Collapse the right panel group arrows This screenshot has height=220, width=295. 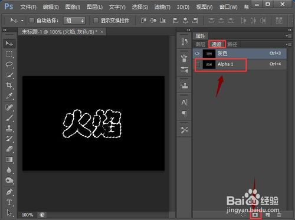click(x=290, y=30)
